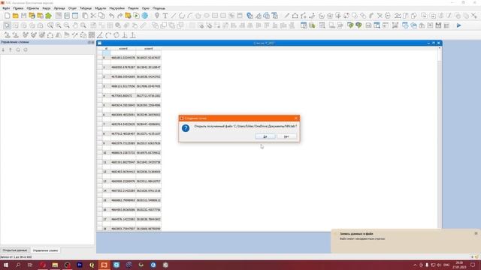Dismiss the data write notification
481x270 pixels.
(476, 233)
